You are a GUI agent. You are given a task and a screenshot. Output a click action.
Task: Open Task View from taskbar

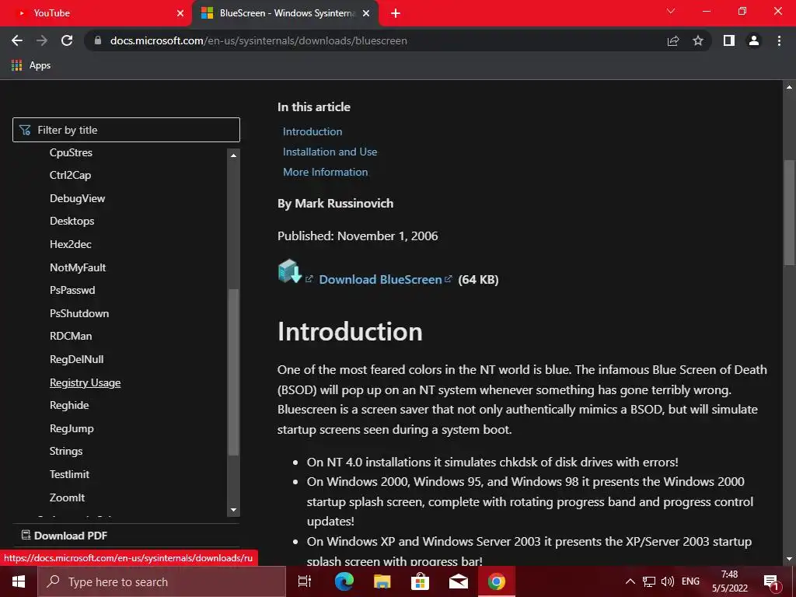(x=305, y=581)
